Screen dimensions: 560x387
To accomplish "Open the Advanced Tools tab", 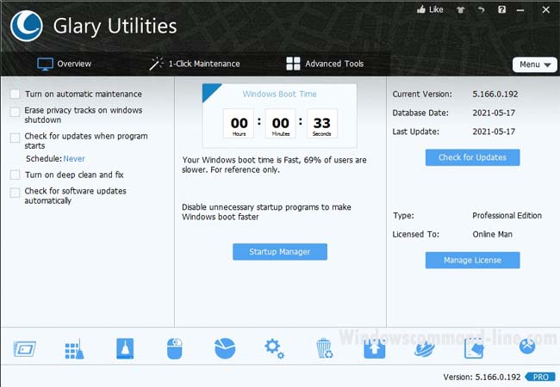I will click(325, 64).
